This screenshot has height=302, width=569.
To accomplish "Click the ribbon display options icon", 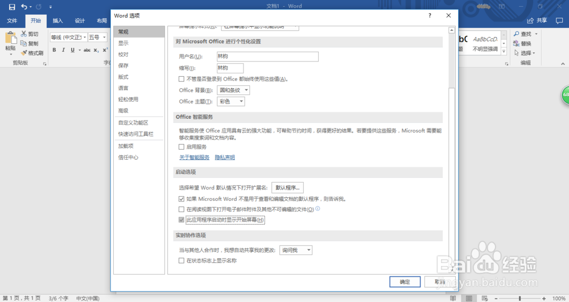I will pos(502,6).
